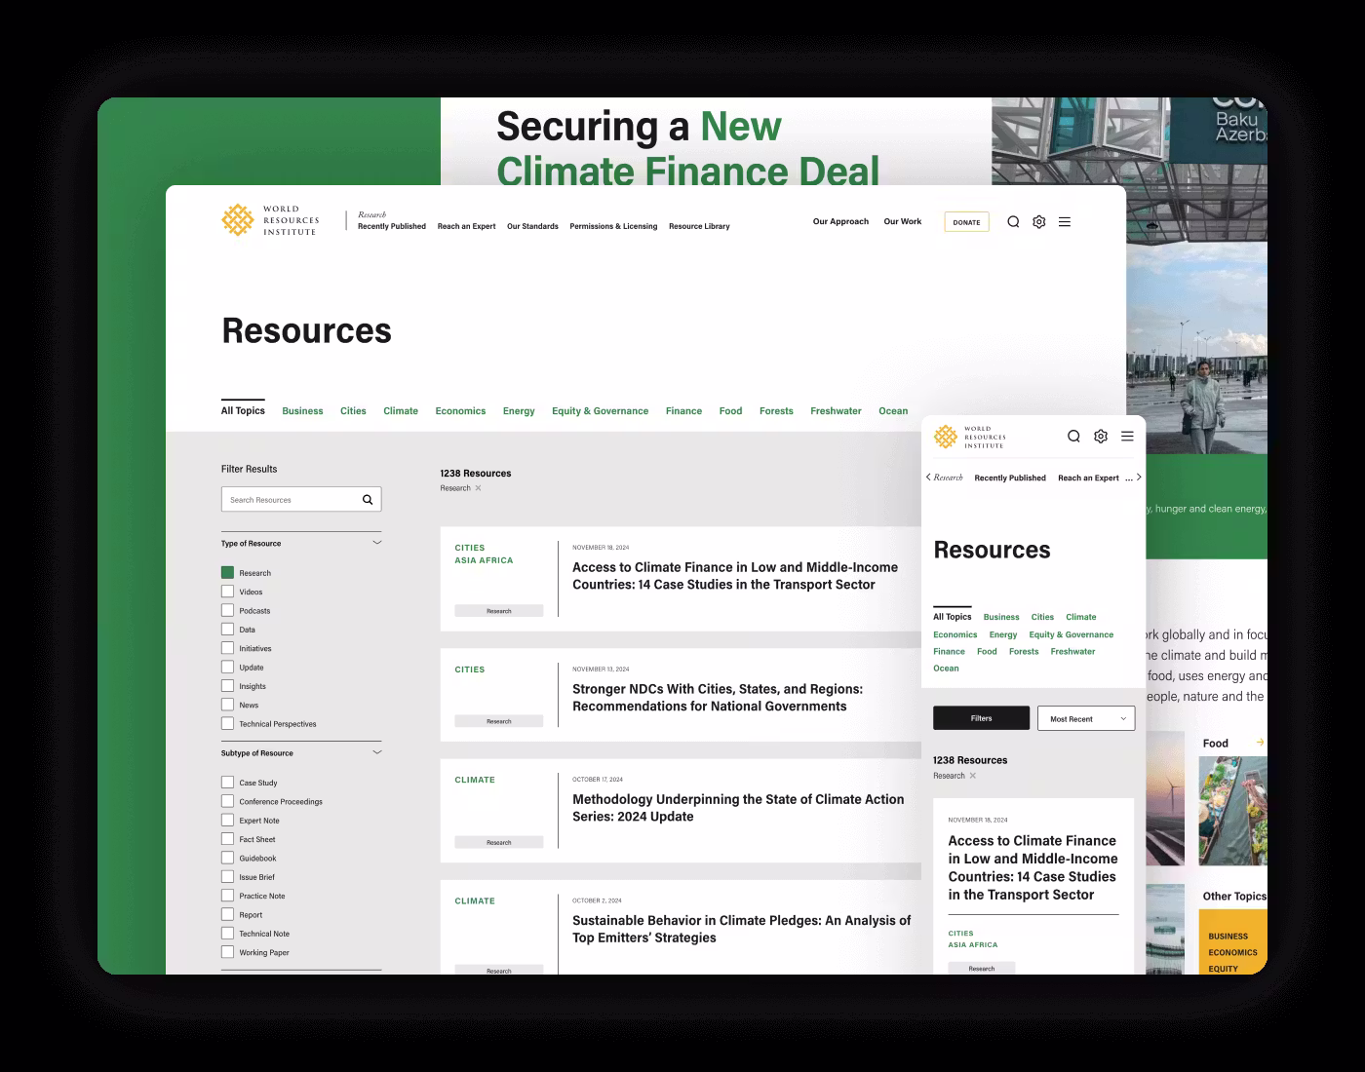Select Energy topic in mobile preview
The width and height of the screenshot is (1365, 1072).
point(1003,634)
